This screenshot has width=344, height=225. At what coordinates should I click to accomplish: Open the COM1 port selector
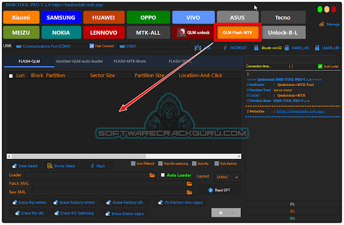(x=153, y=46)
